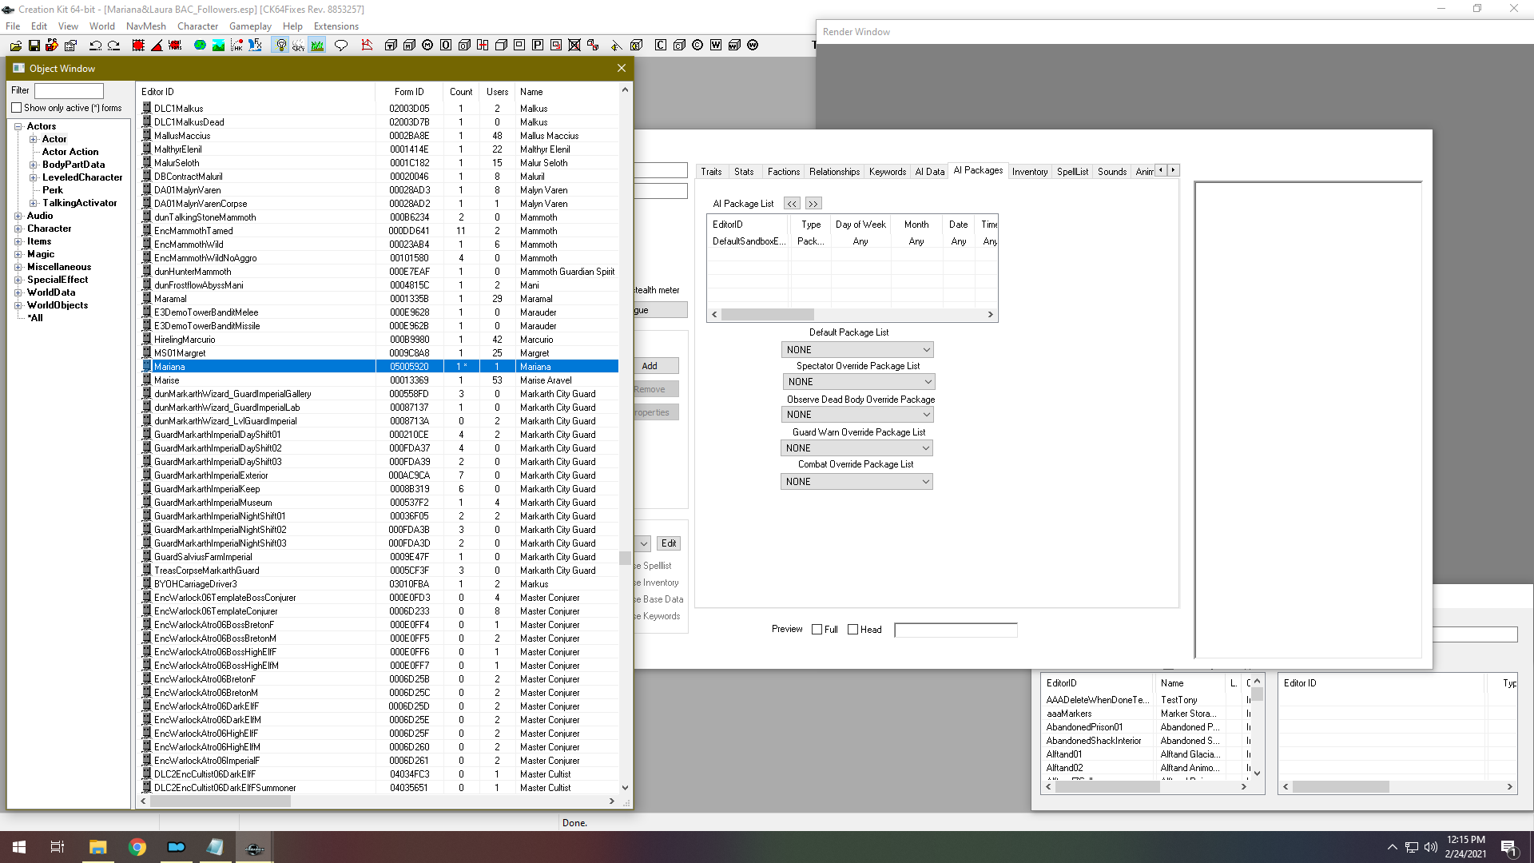
Task: Open Combat Override Package List dropdown
Action: (856, 482)
